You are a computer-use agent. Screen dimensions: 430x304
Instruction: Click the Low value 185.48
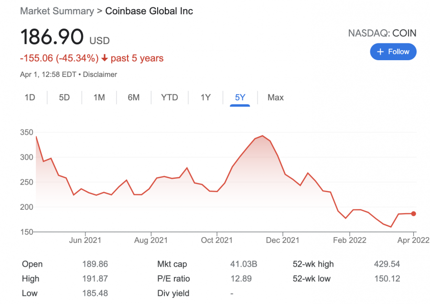(95, 293)
